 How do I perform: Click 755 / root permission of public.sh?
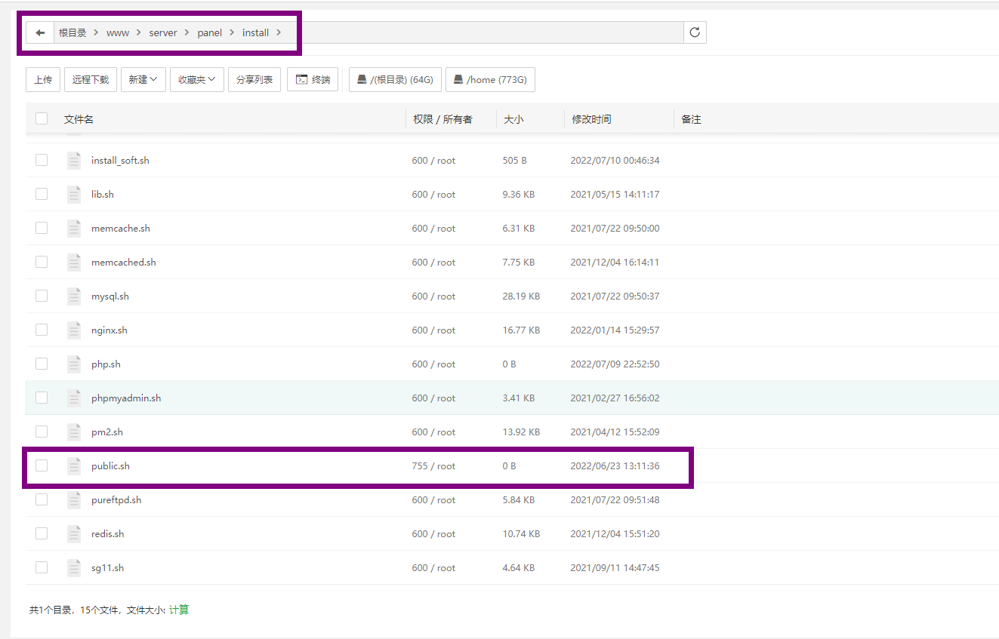coord(433,465)
